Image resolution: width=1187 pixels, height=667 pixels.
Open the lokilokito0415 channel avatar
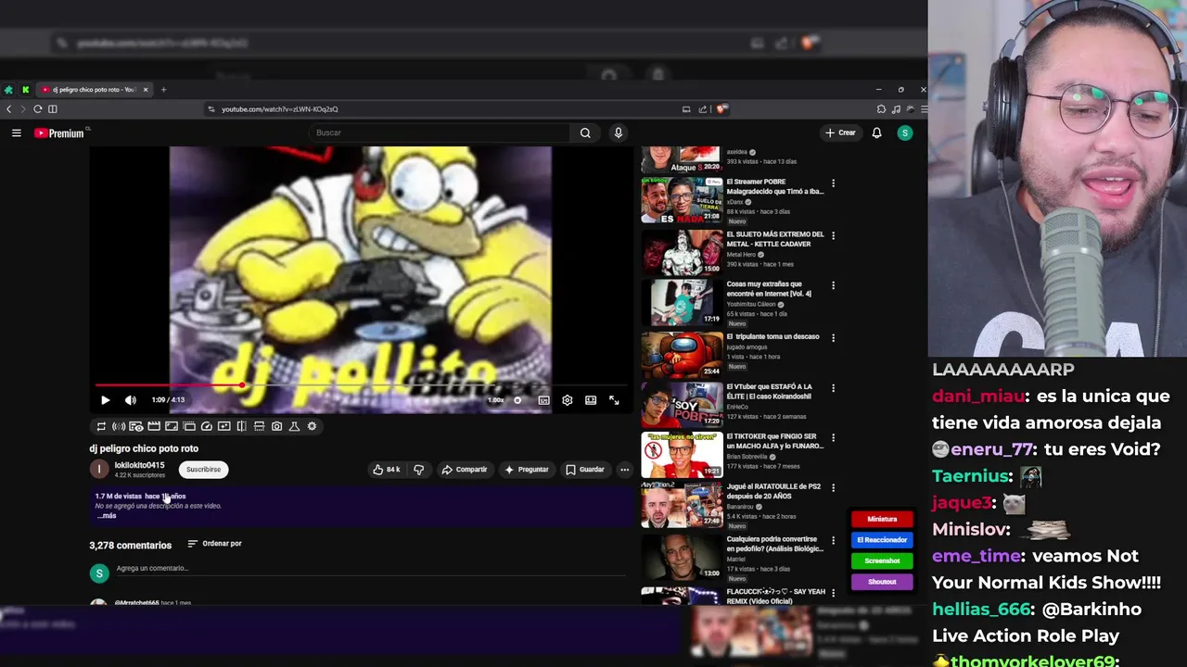pos(99,470)
